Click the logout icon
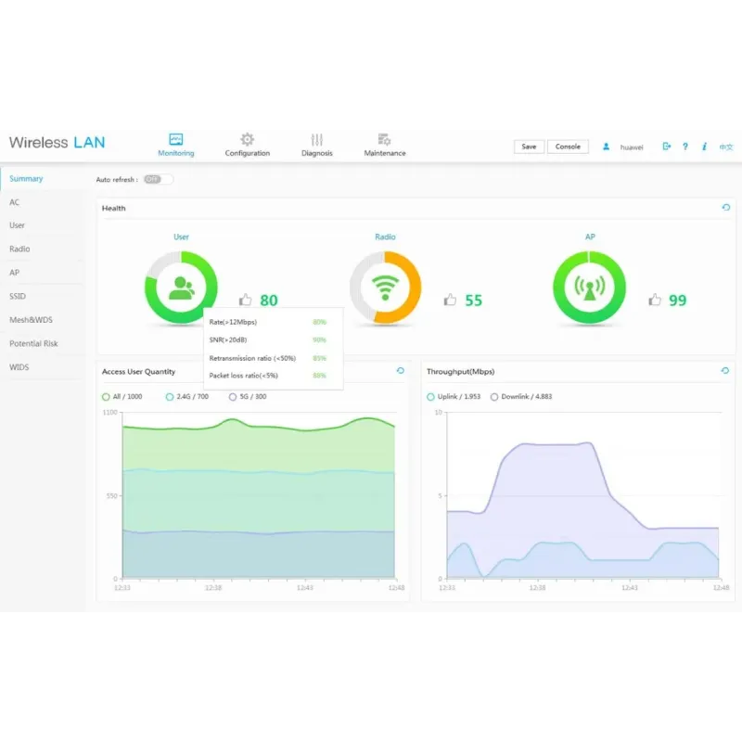The width and height of the screenshot is (742, 742). [x=666, y=147]
